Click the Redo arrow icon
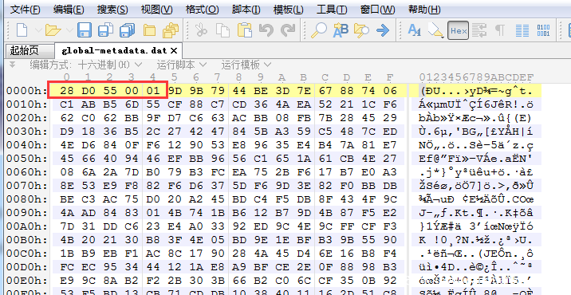571x295 pixels. coord(289,30)
